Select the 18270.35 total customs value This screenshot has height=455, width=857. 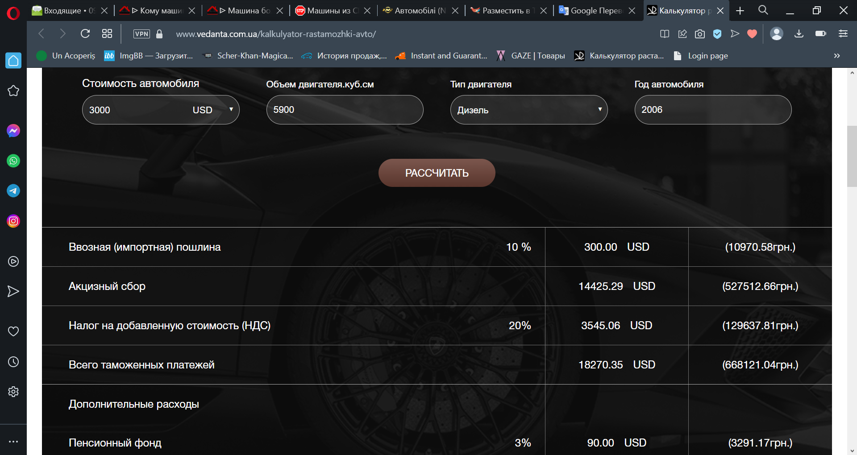(600, 364)
